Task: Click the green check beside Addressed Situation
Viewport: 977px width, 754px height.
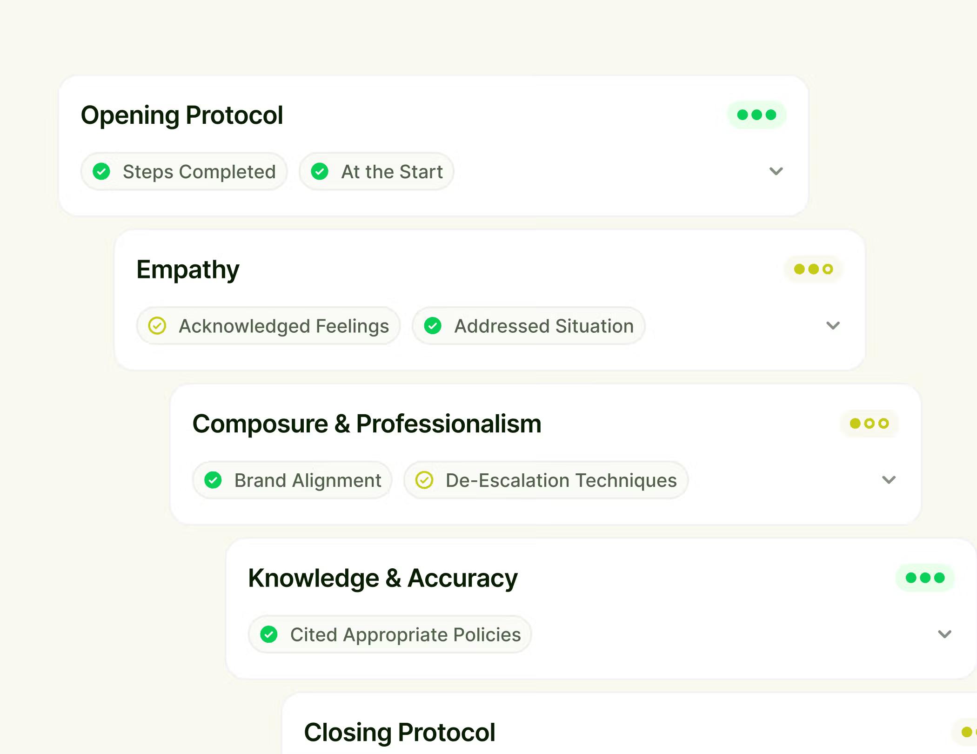Action: [433, 326]
